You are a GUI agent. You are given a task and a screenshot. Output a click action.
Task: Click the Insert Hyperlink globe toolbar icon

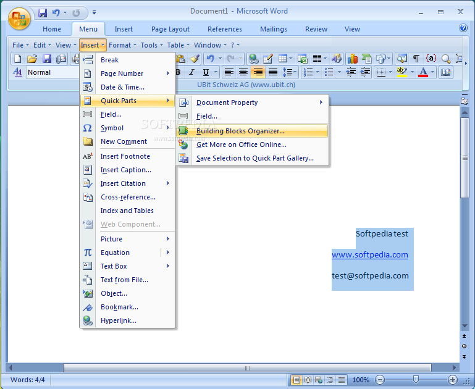253,59
